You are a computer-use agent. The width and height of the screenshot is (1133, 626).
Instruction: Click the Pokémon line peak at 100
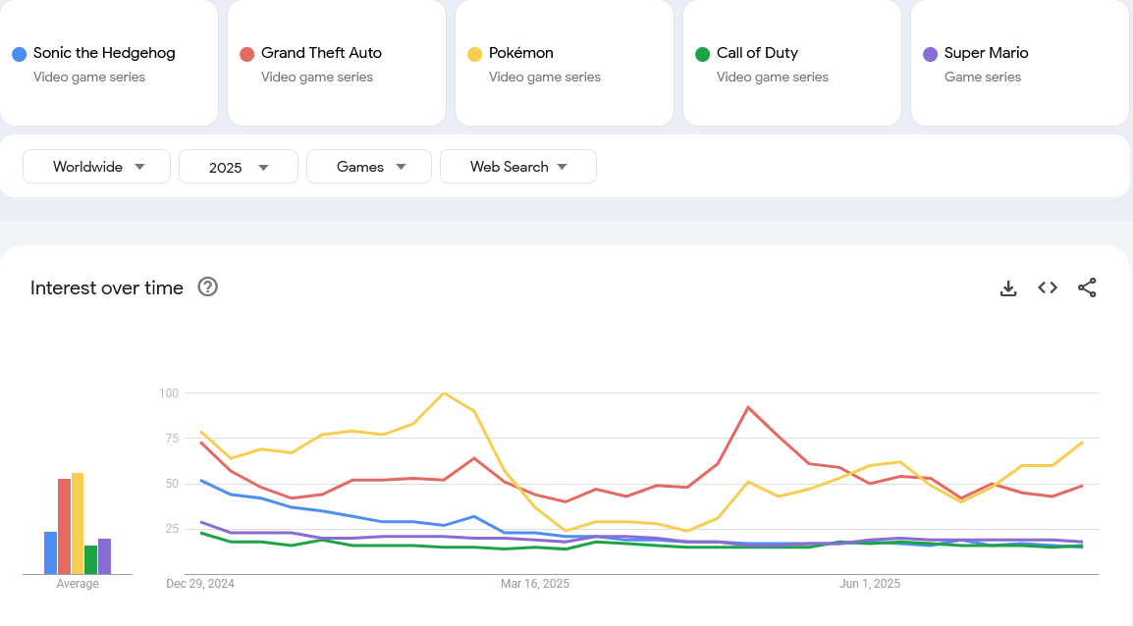coord(444,393)
